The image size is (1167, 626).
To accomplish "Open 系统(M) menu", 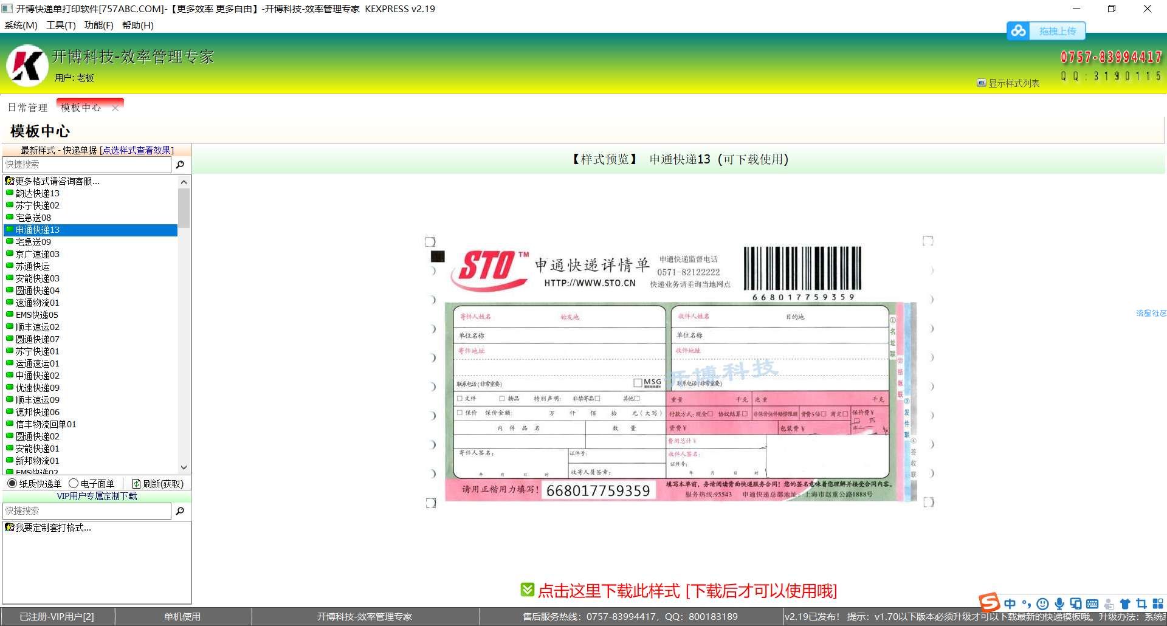I will (21, 25).
